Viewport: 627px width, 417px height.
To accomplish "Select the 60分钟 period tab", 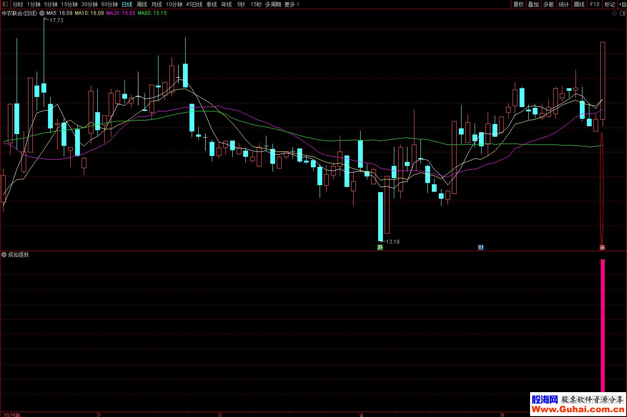I will point(110,4).
